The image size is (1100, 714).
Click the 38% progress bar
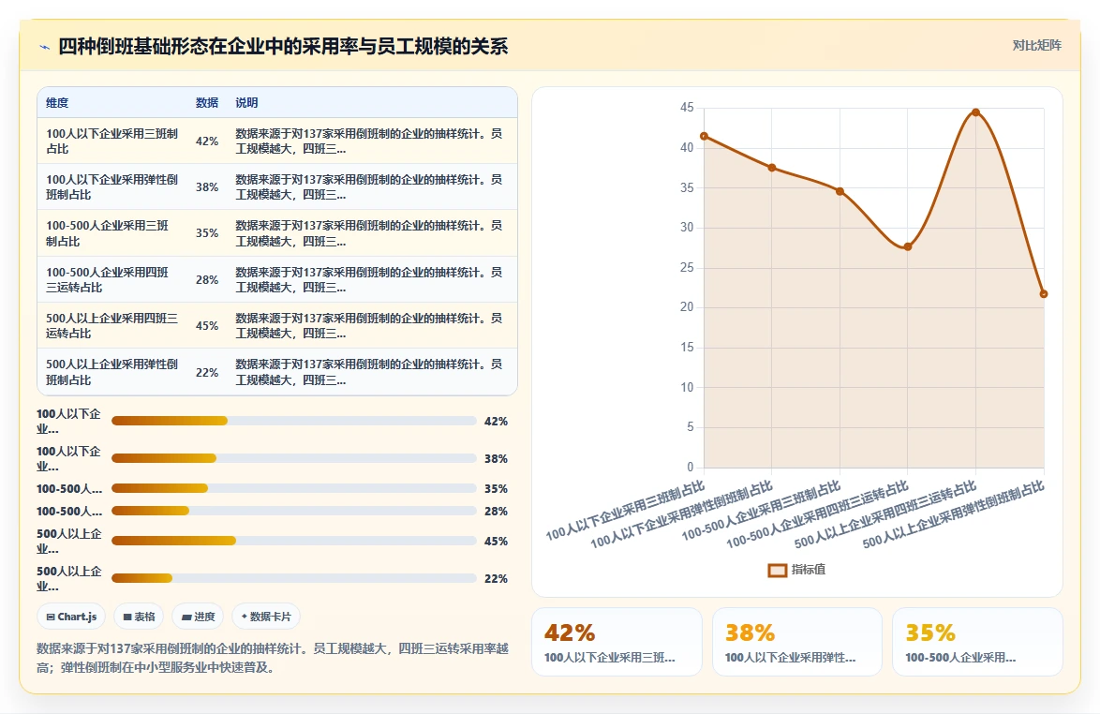[294, 458]
